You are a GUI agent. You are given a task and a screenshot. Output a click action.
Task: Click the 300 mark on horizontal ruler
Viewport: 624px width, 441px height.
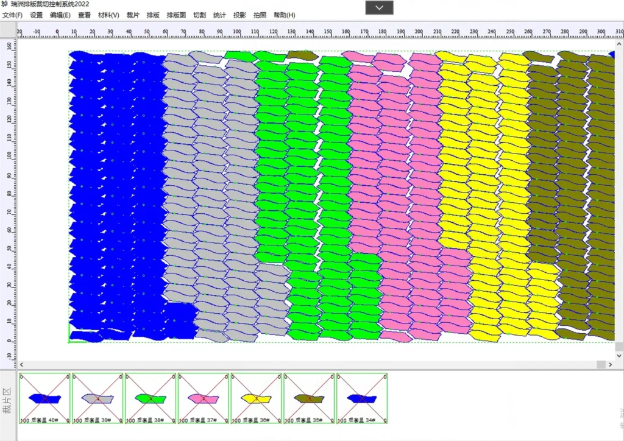click(601, 32)
